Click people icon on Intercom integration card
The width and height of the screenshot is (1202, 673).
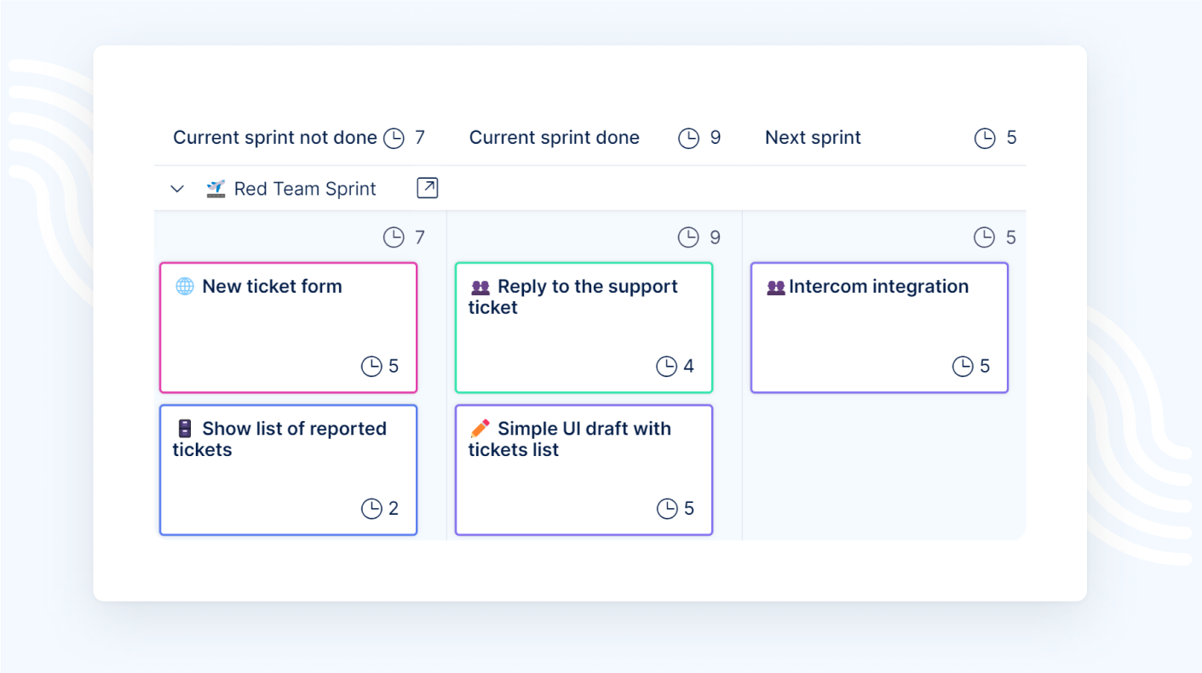(775, 288)
